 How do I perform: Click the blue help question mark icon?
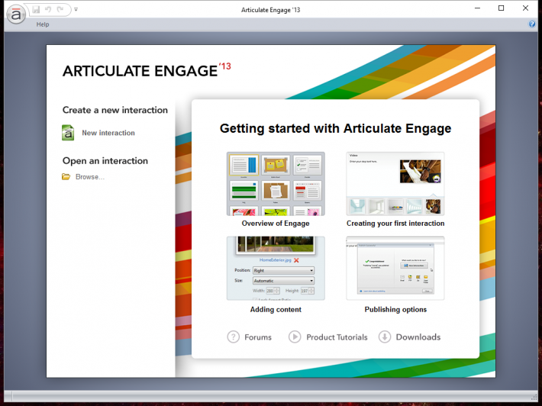pos(532,24)
